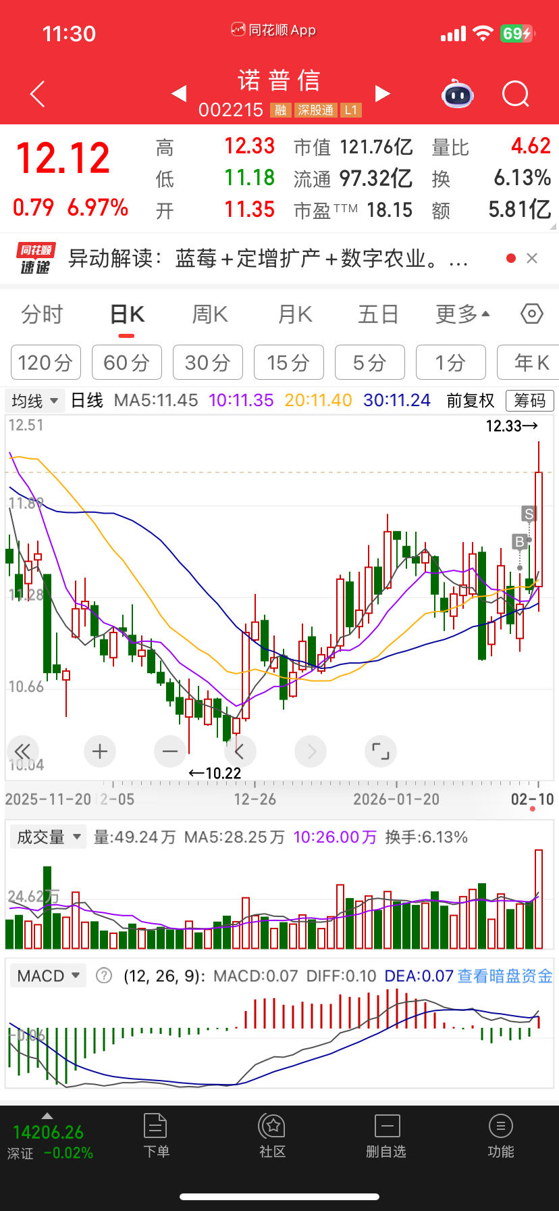Tap stock name 诺普信 title
Image resolution: width=559 pixels, height=1211 pixels.
(x=279, y=80)
